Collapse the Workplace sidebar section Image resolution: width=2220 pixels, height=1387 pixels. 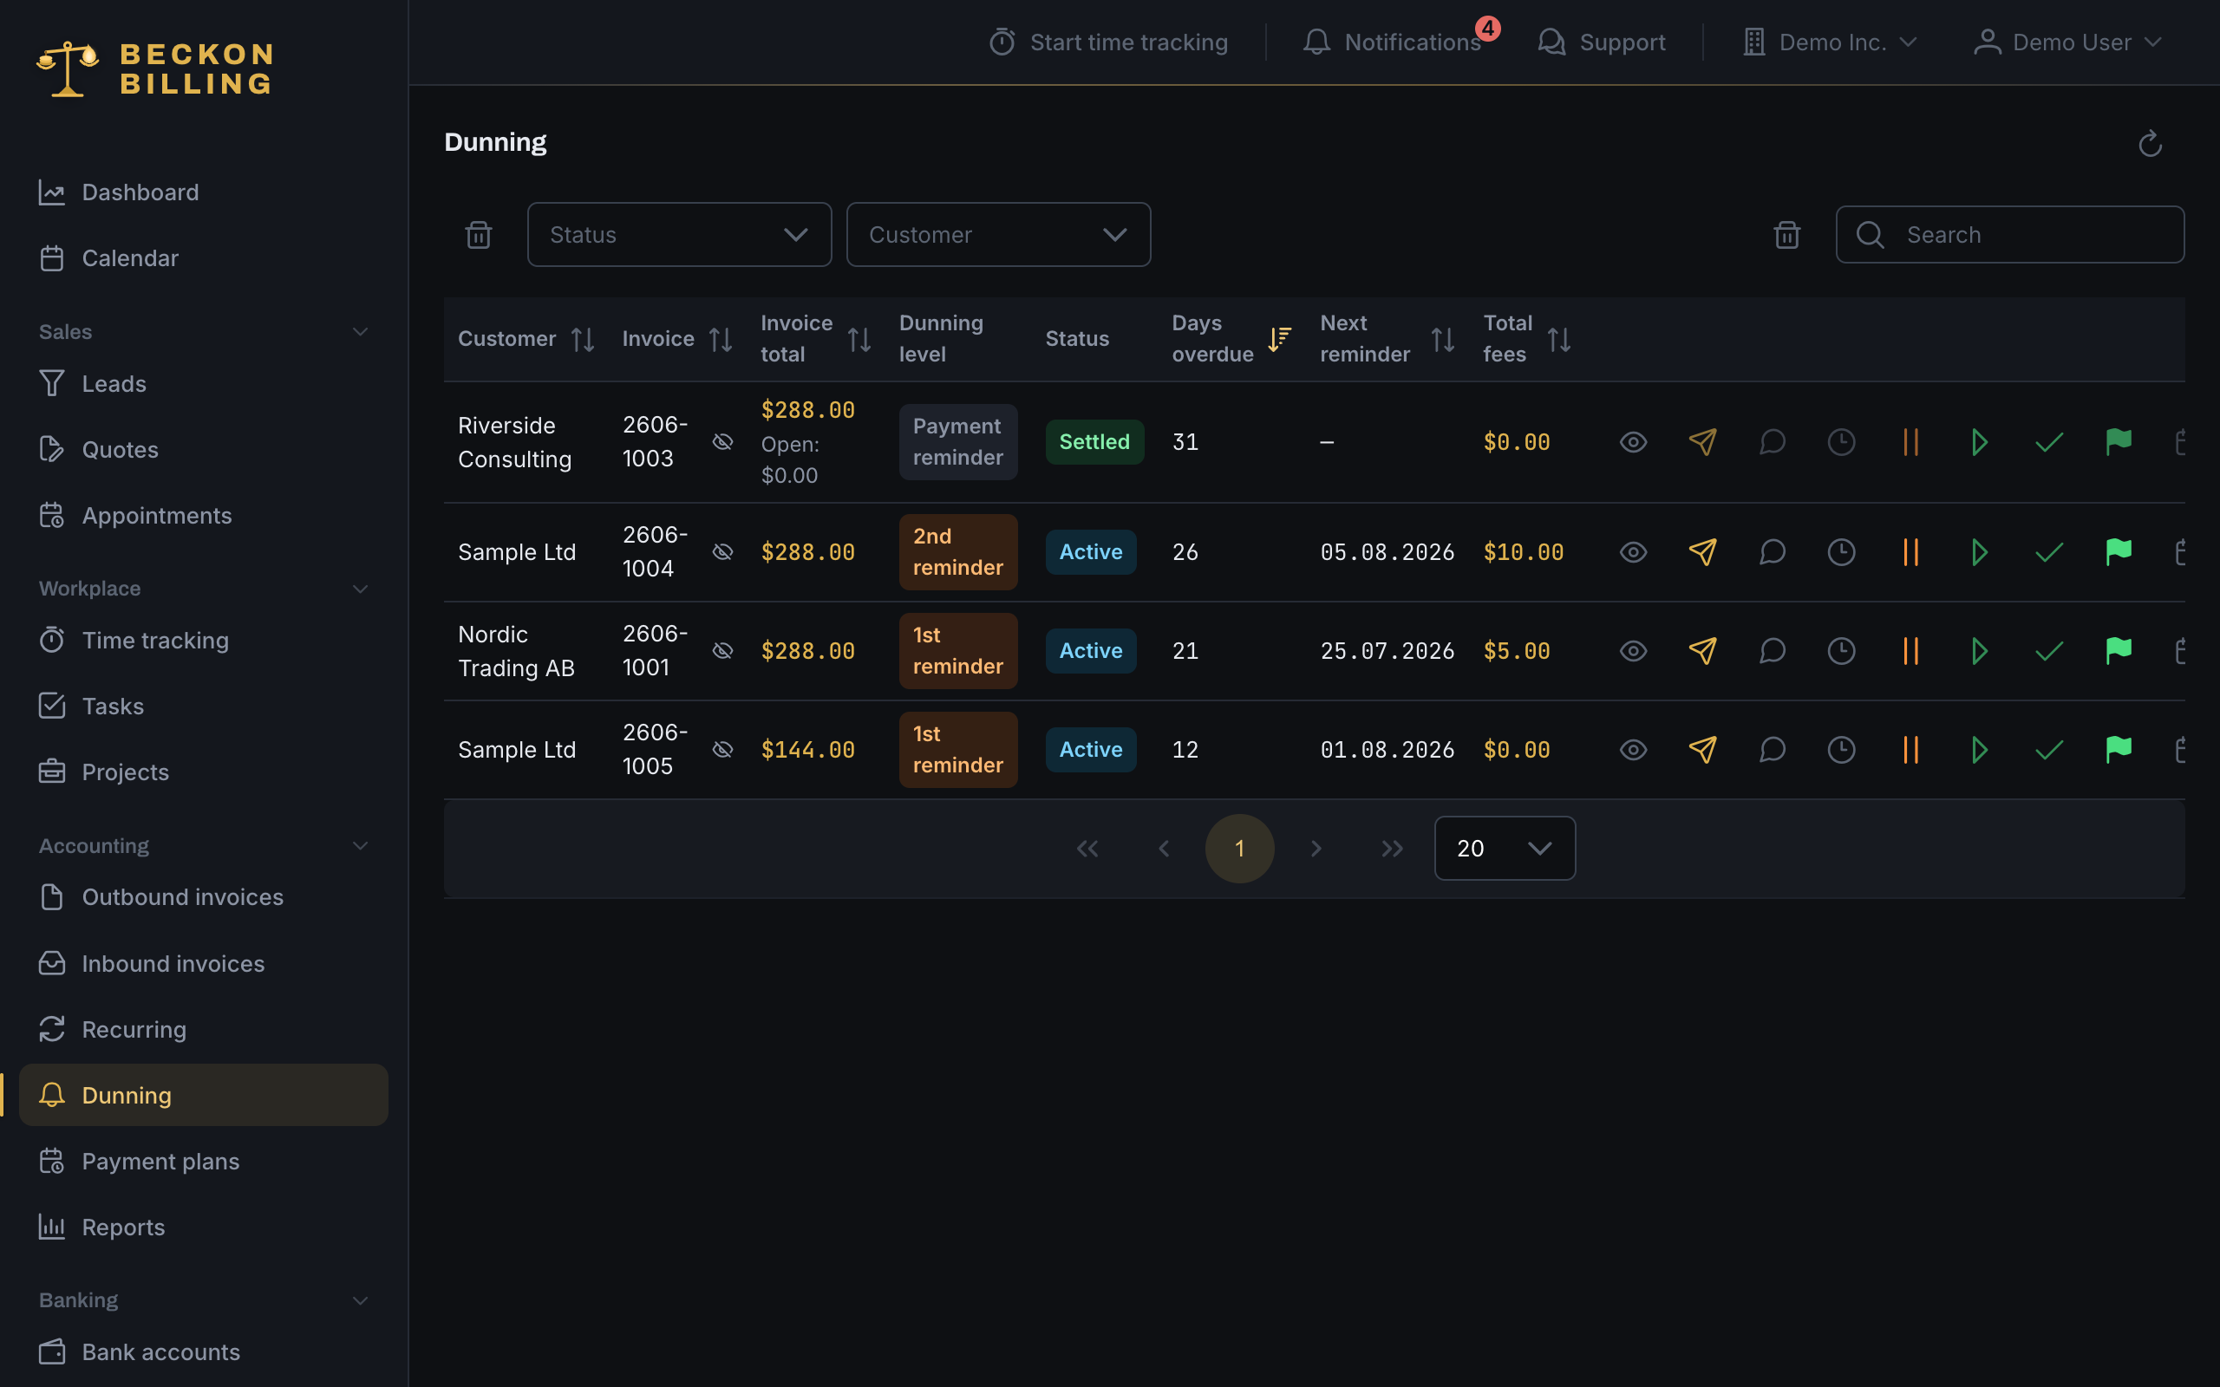click(x=204, y=589)
